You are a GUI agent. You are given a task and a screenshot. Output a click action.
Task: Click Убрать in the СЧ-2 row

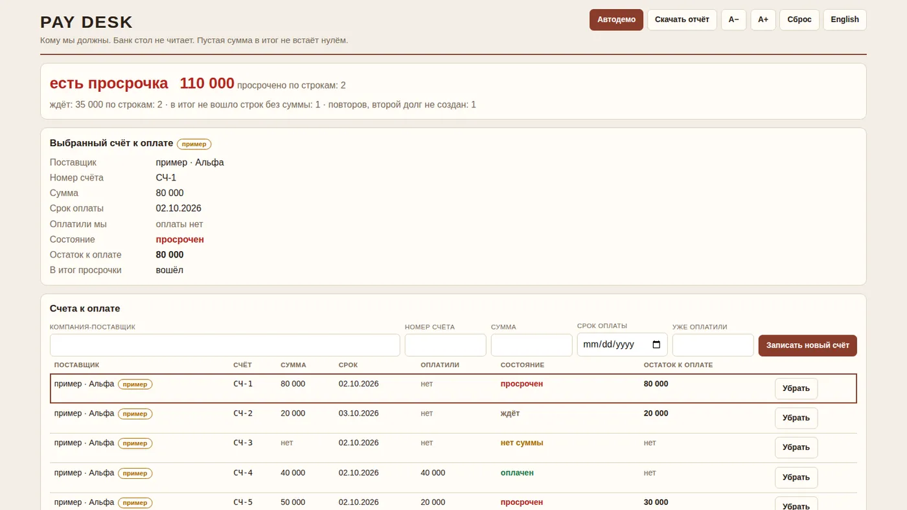click(x=796, y=418)
